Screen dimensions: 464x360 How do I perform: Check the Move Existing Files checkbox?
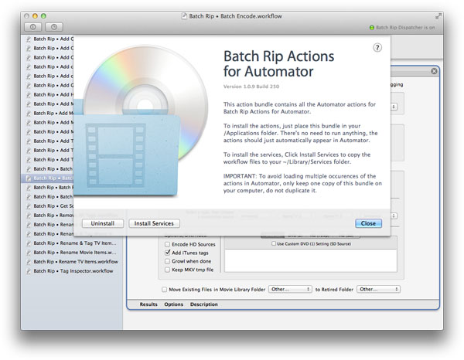point(164,290)
